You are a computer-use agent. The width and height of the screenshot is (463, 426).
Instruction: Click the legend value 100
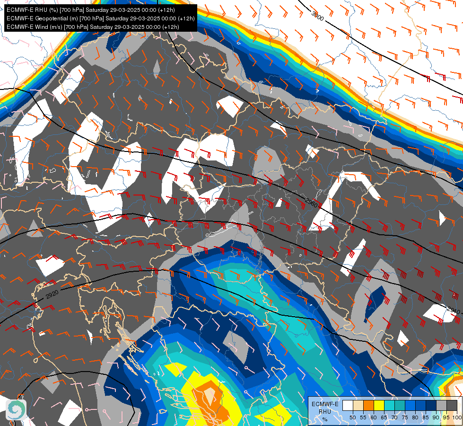pyautogui.click(x=457, y=418)
